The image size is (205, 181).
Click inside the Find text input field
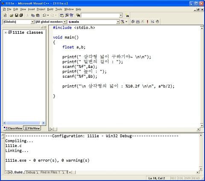(100, 15)
